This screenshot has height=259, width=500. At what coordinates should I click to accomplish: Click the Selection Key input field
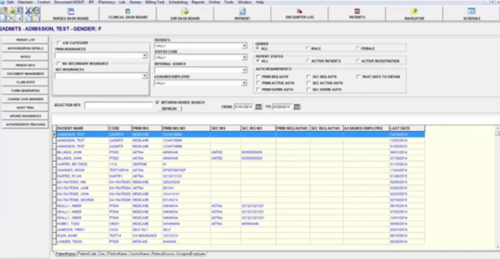pyautogui.click(x=118, y=105)
